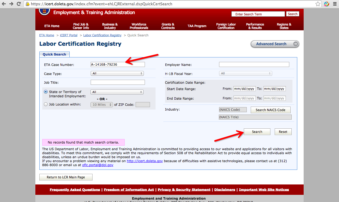Click the Search button in the form
The height and width of the screenshot is (202, 339).
pos(257,132)
